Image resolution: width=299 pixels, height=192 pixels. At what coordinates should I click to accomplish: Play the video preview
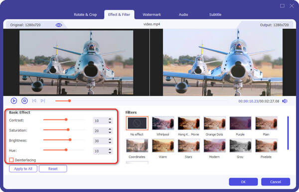[x=14, y=100]
